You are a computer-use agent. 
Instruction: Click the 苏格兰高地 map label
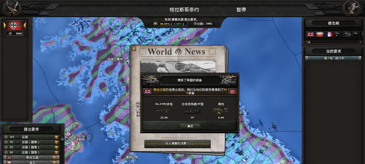pos(115,59)
